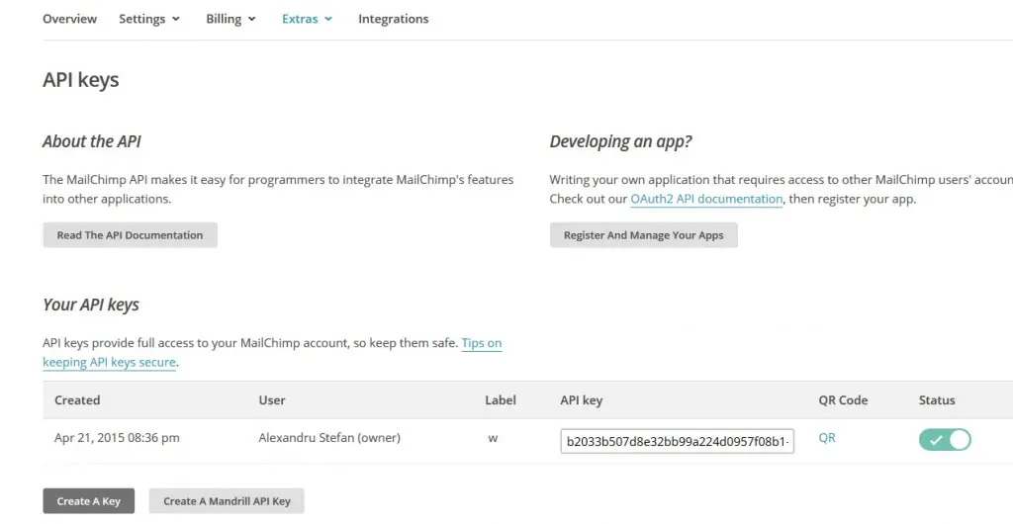1013x524 pixels.
Task: Edit the key label "w"
Action: (493, 438)
